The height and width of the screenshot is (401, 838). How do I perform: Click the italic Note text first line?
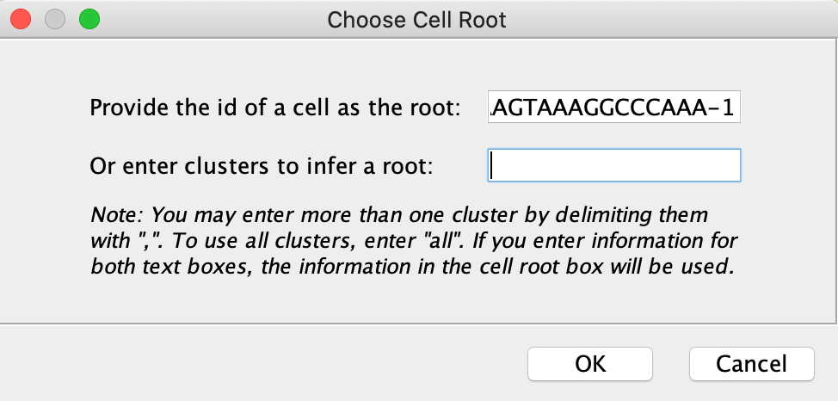click(x=399, y=215)
